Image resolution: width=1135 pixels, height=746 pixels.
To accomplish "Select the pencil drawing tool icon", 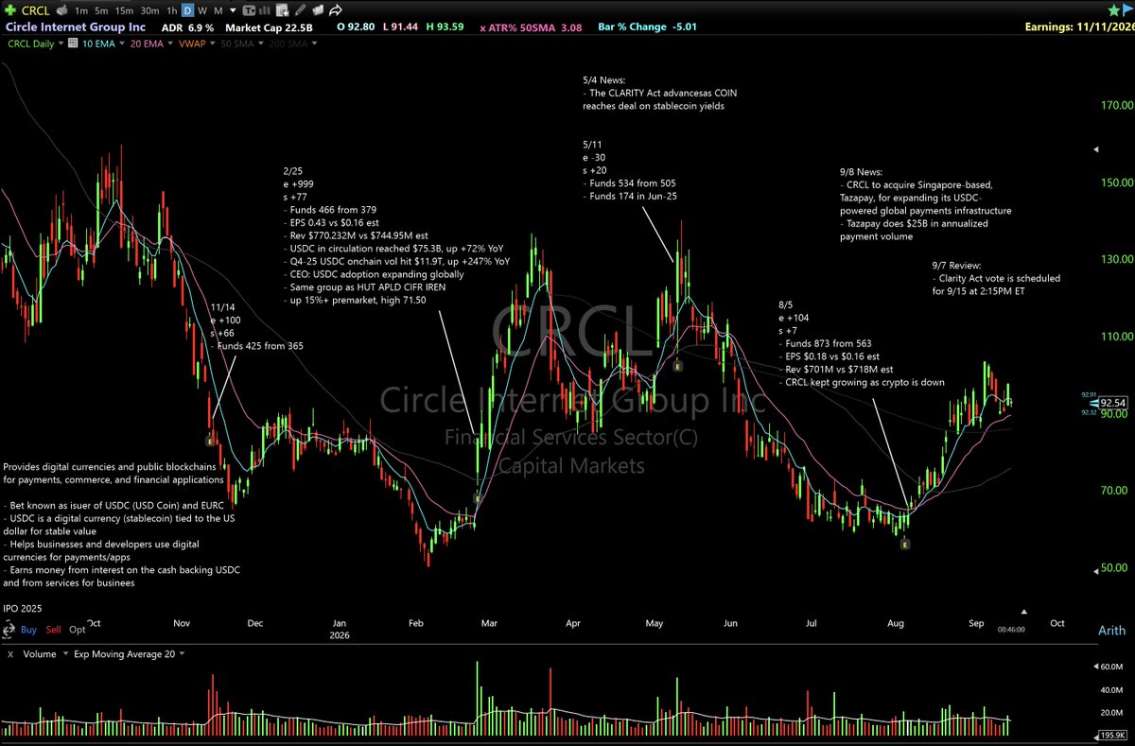I will (x=300, y=10).
